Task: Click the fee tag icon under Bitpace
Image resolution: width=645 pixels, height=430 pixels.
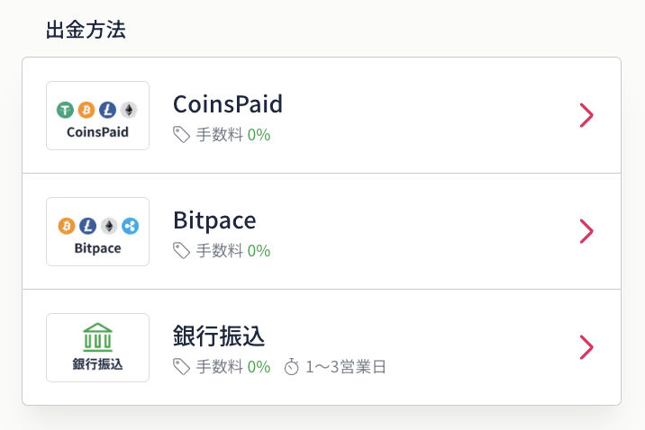Action: (x=181, y=250)
